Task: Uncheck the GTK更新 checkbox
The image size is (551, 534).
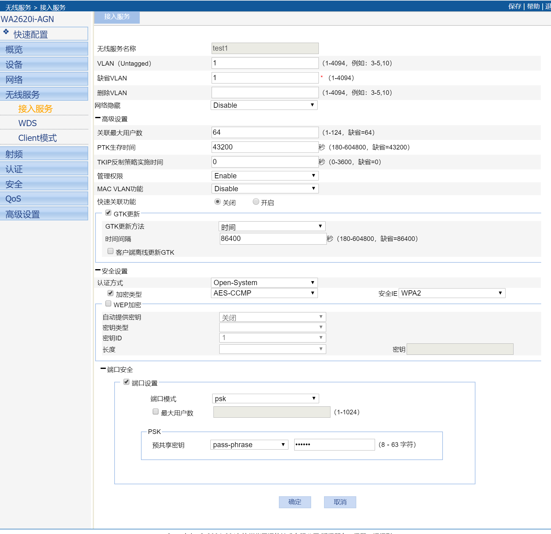Action: pos(108,213)
